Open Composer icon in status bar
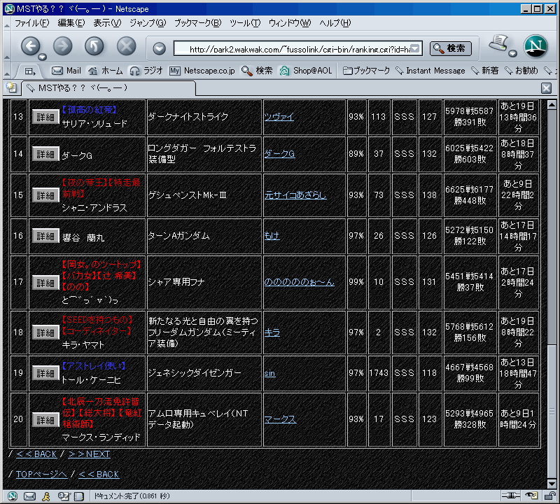Screen dimensions: 560x504 click(64, 496)
